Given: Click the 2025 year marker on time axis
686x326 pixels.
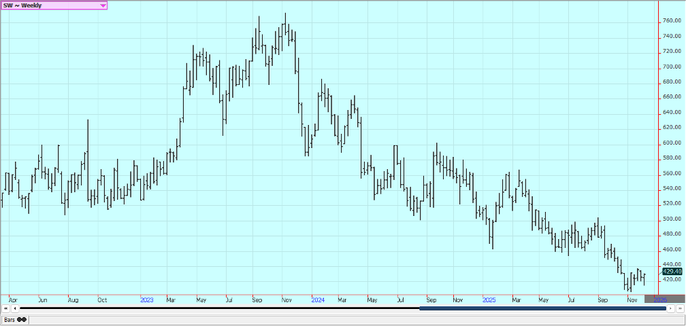Looking at the screenshot, I should coord(489,299).
